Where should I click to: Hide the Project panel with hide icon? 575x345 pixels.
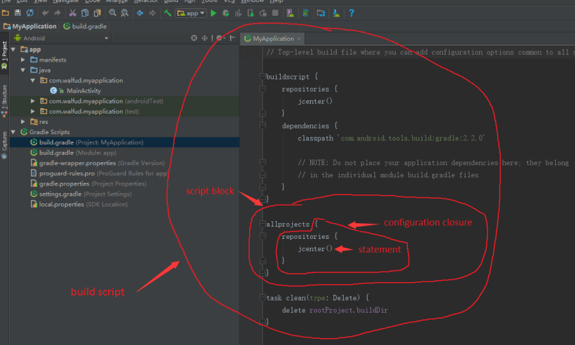[233, 38]
